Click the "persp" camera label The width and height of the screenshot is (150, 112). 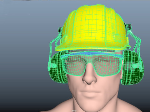point(74,111)
